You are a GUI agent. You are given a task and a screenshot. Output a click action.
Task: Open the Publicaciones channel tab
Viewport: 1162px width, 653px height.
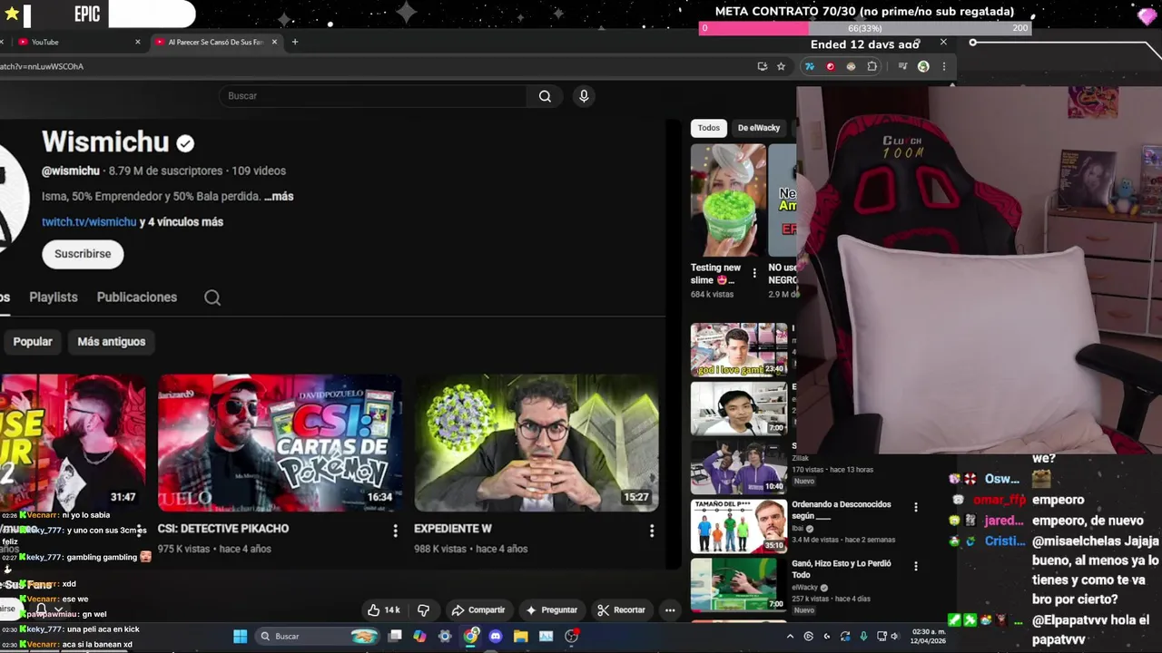pyautogui.click(x=137, y=297)
